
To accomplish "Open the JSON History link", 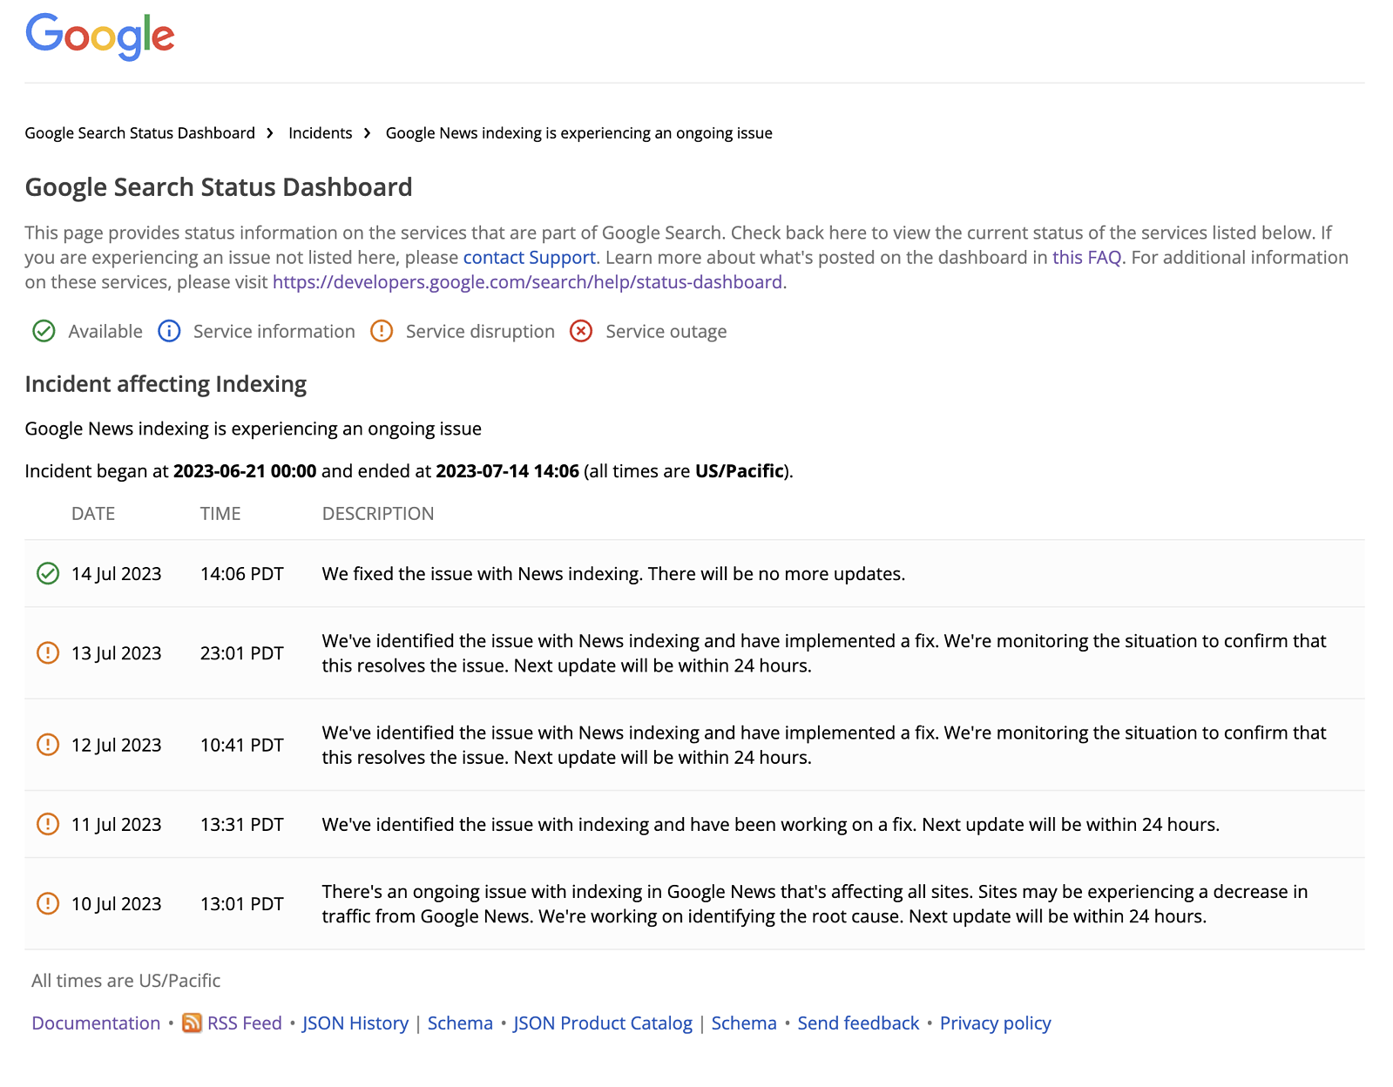I will click(x=355, y=1023).
